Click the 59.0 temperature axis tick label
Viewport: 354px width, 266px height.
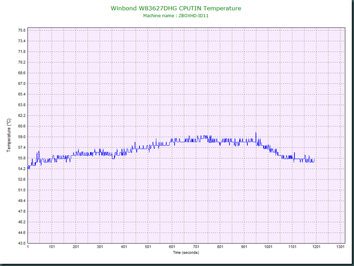coord(21,137)
